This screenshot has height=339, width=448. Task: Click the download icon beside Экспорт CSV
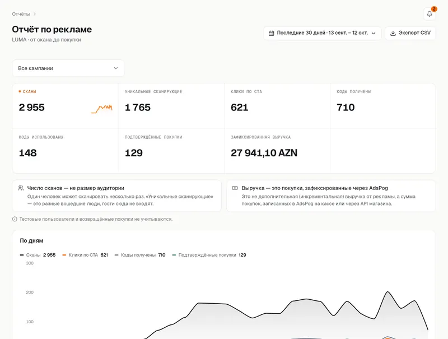point(393,33)
